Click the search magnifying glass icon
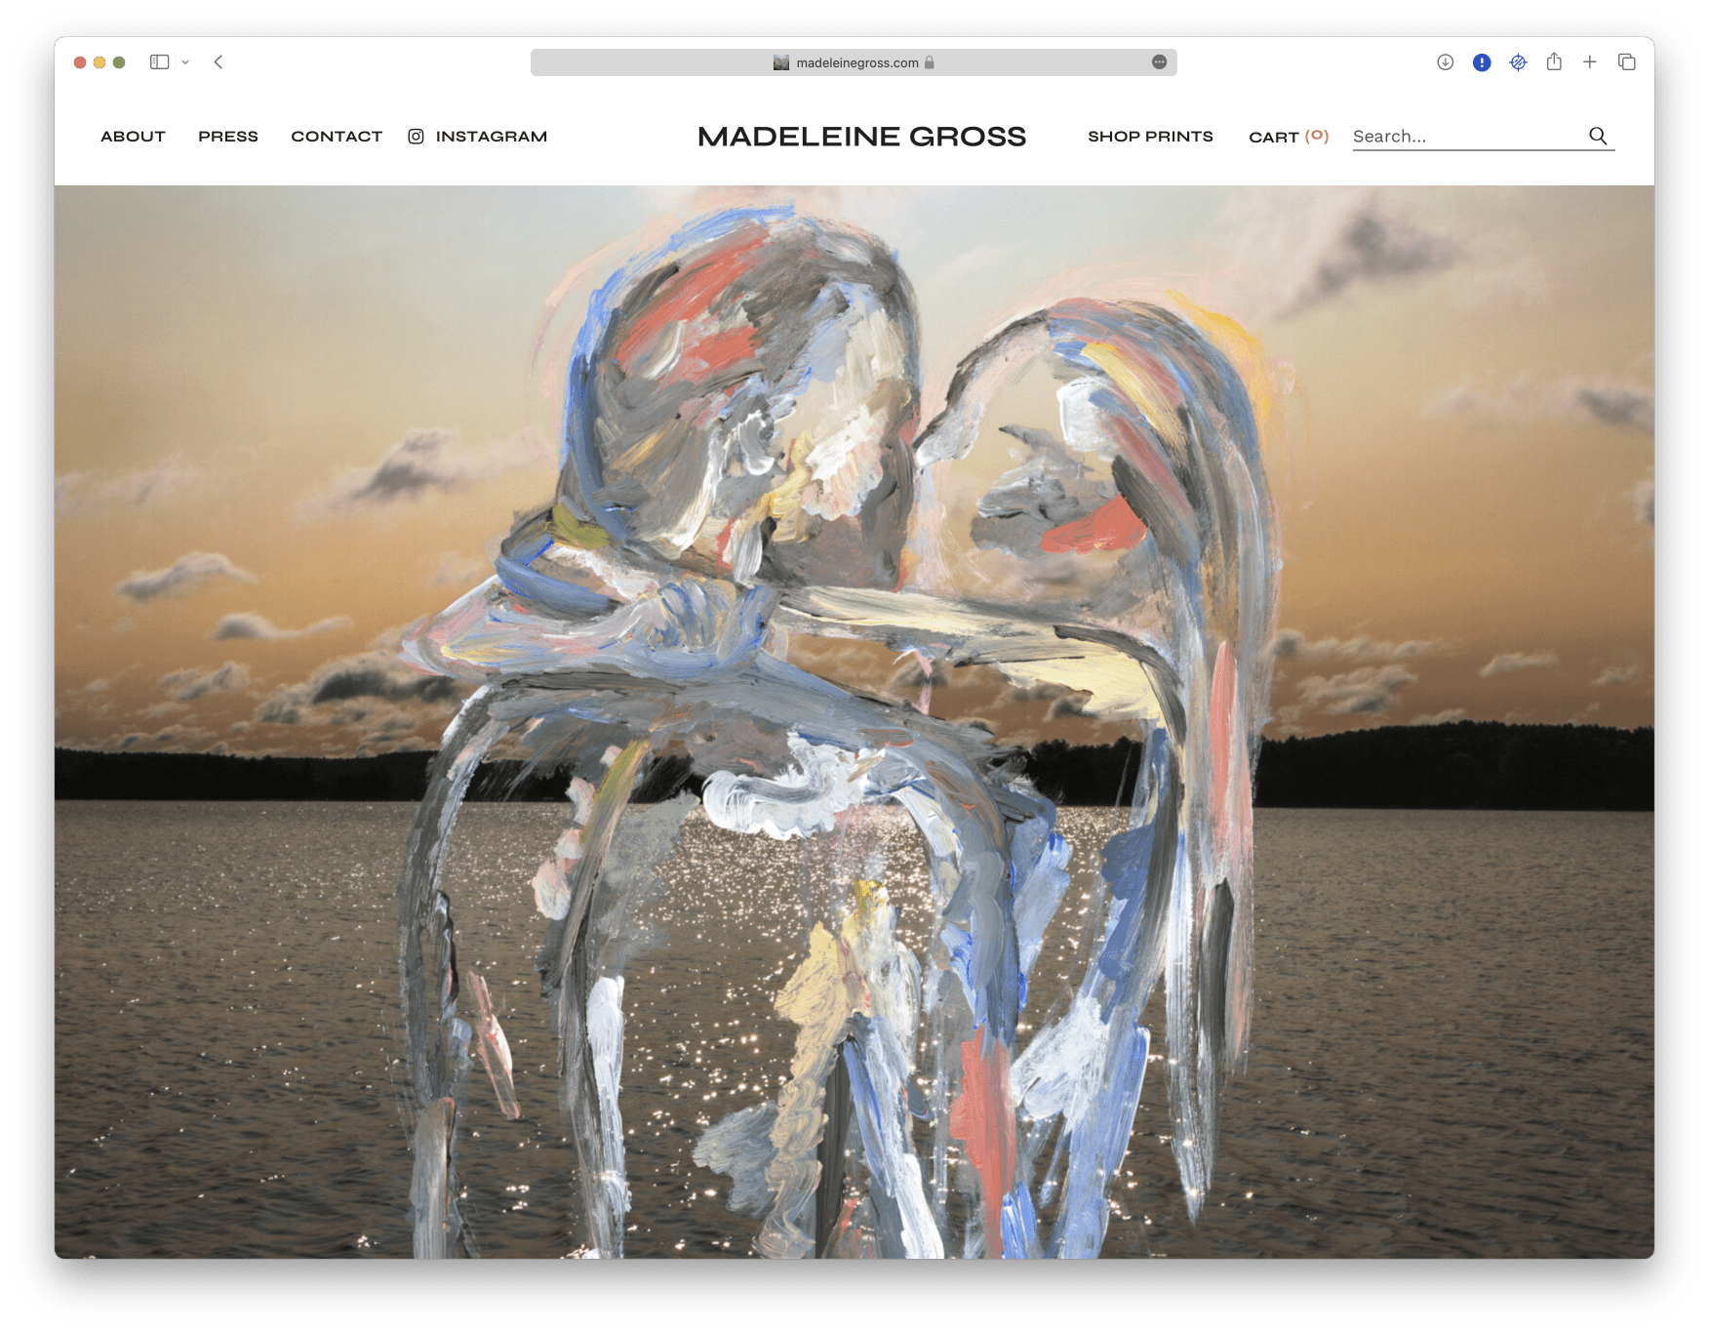Screen dimensions: 1709x1331 pos(1598,136)
